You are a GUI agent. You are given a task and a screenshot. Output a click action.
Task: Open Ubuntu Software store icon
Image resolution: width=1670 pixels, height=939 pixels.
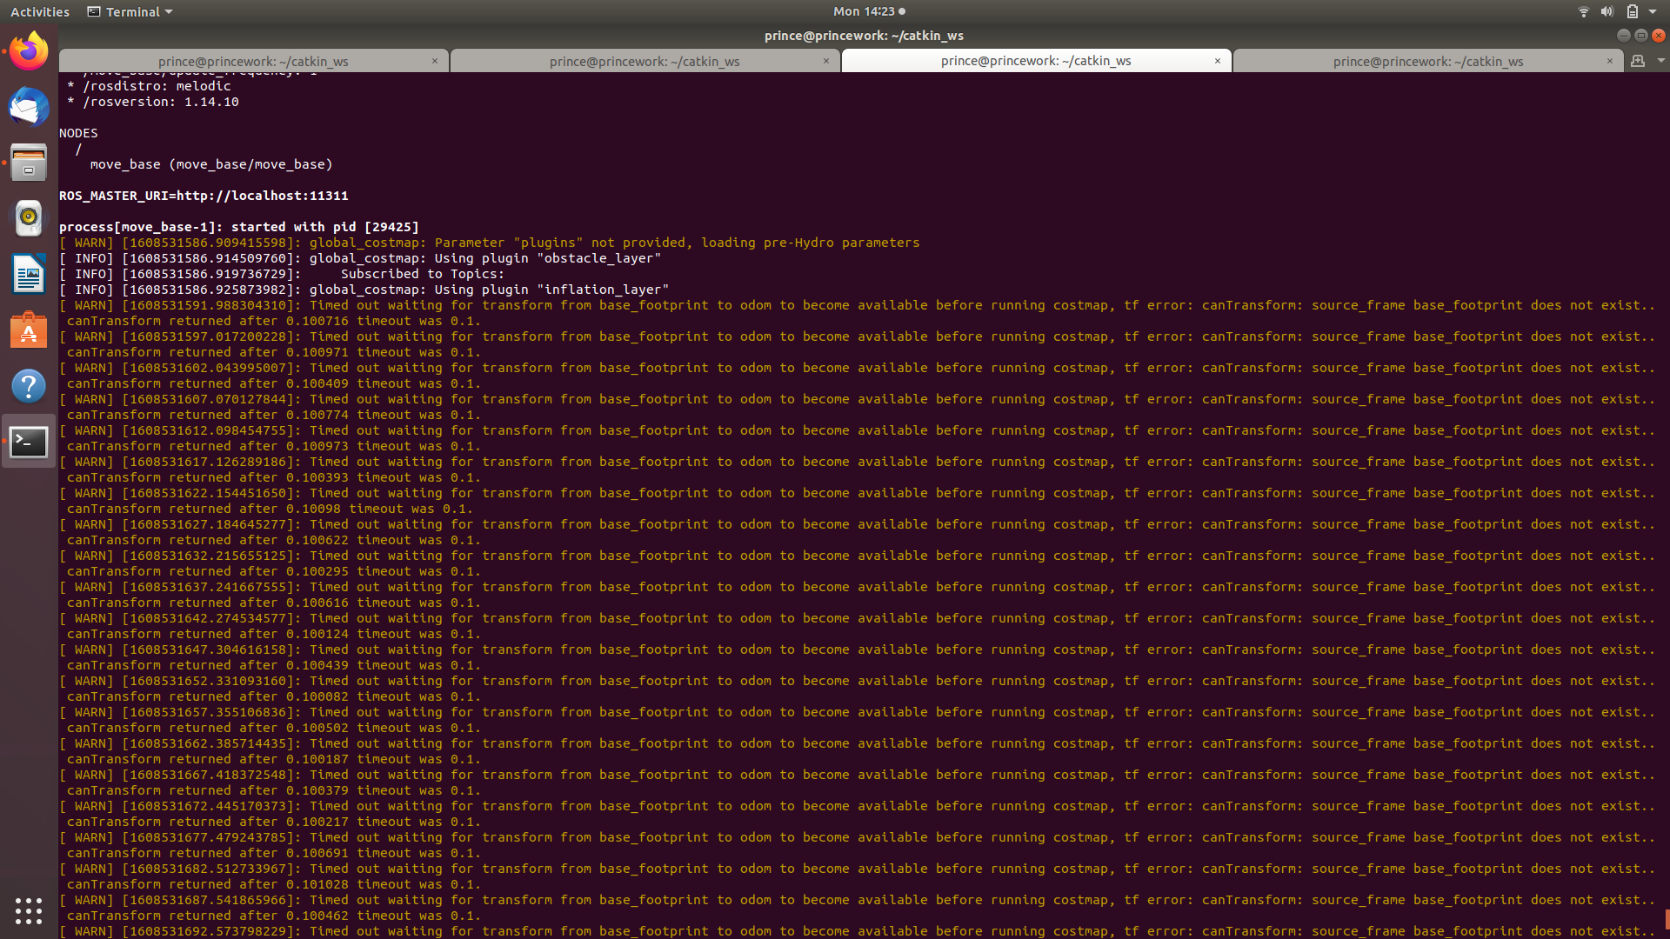coord(29,330)
